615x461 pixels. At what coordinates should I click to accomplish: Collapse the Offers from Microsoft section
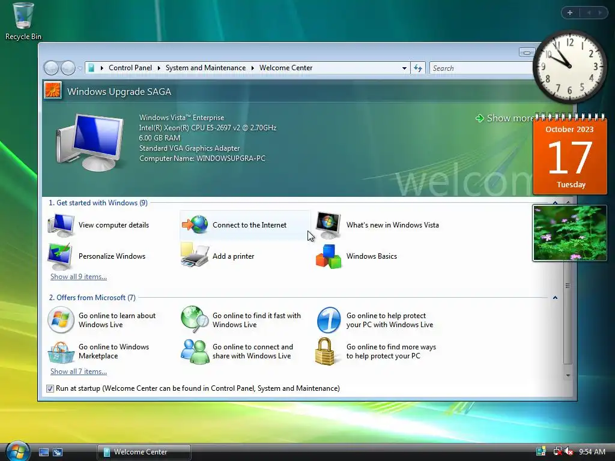tap(555, 298)
